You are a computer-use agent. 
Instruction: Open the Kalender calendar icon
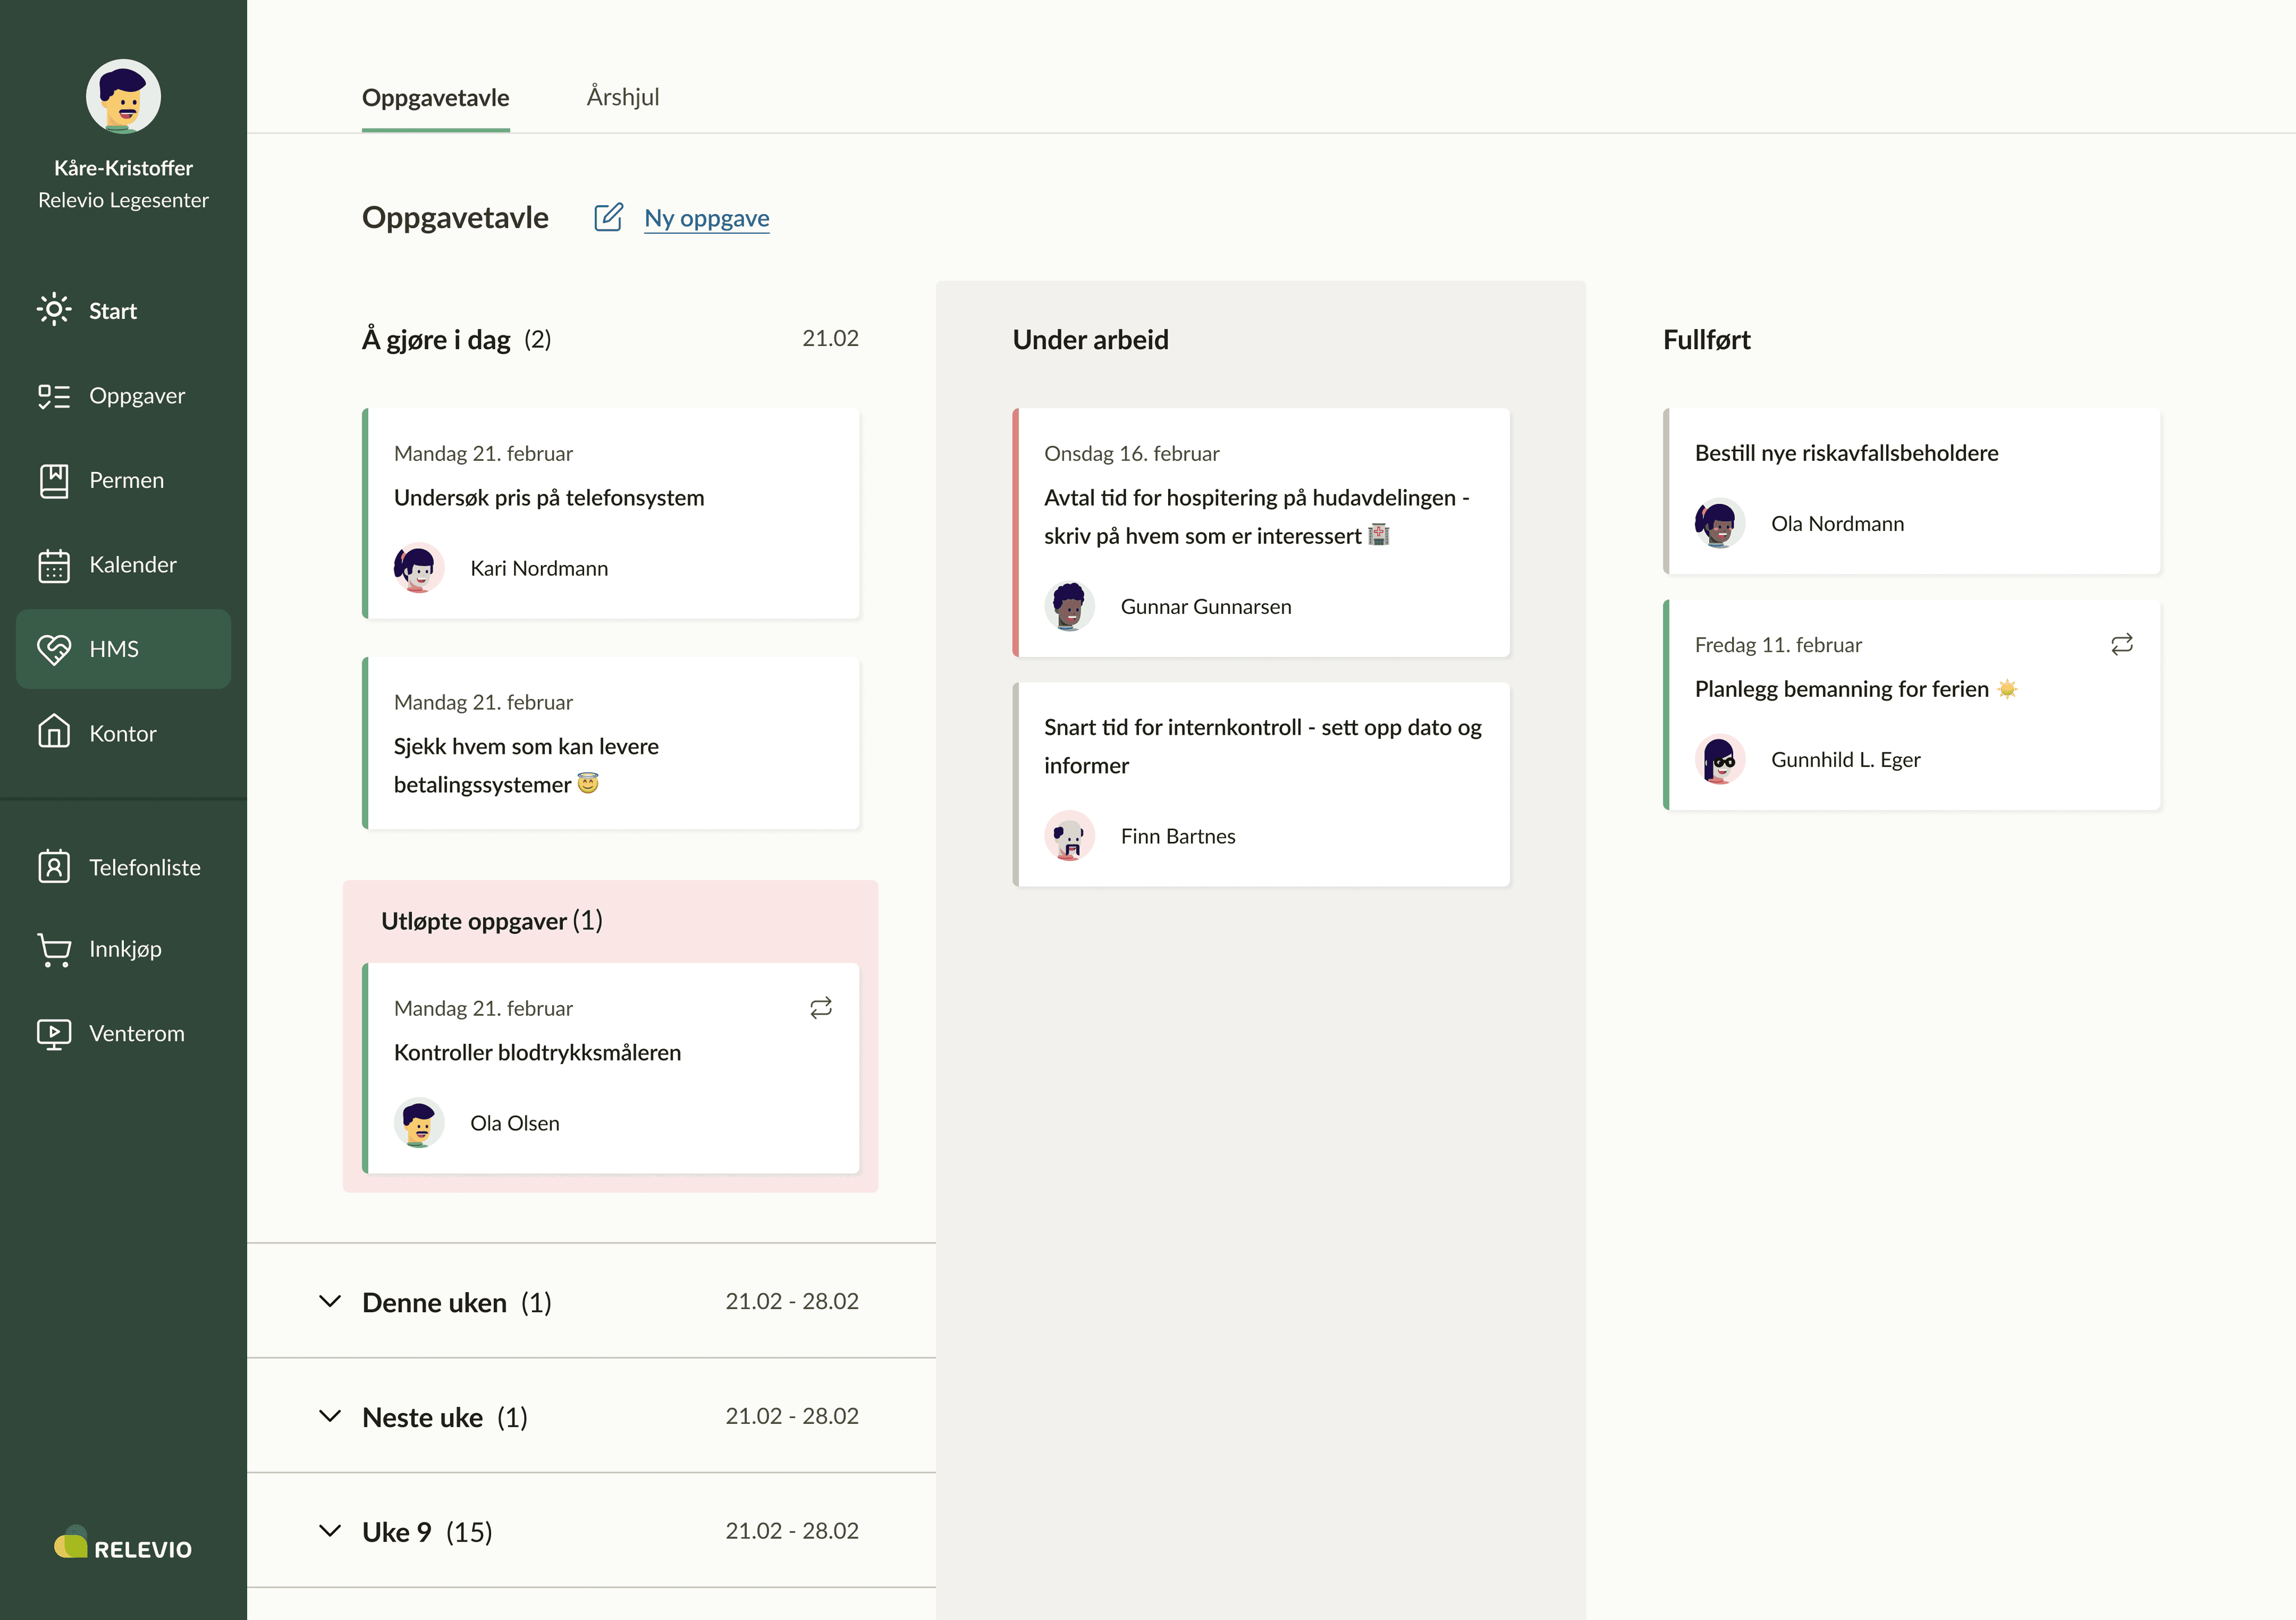[54, 565]
